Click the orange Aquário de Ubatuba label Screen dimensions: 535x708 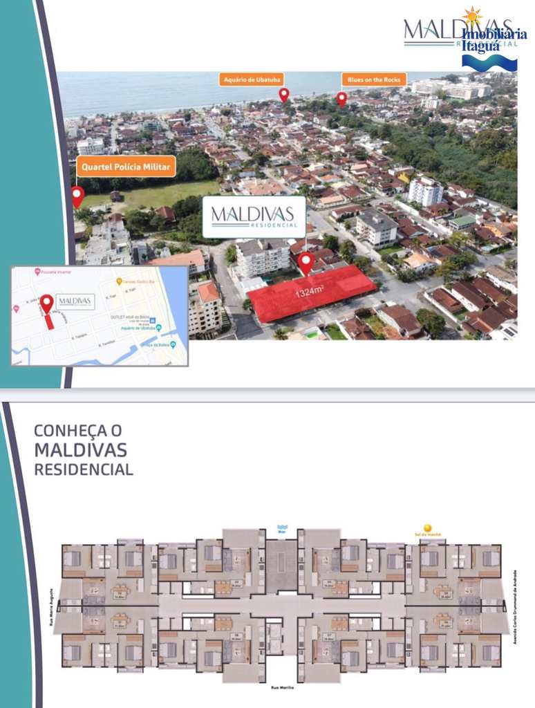[x=252, y=80]
